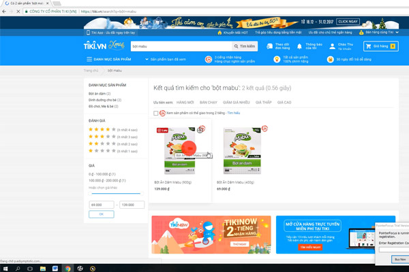Expand Bán hàng cùng Tiki dropdown
This screenshot has height=272, width=409.
[x=379, y=32]
